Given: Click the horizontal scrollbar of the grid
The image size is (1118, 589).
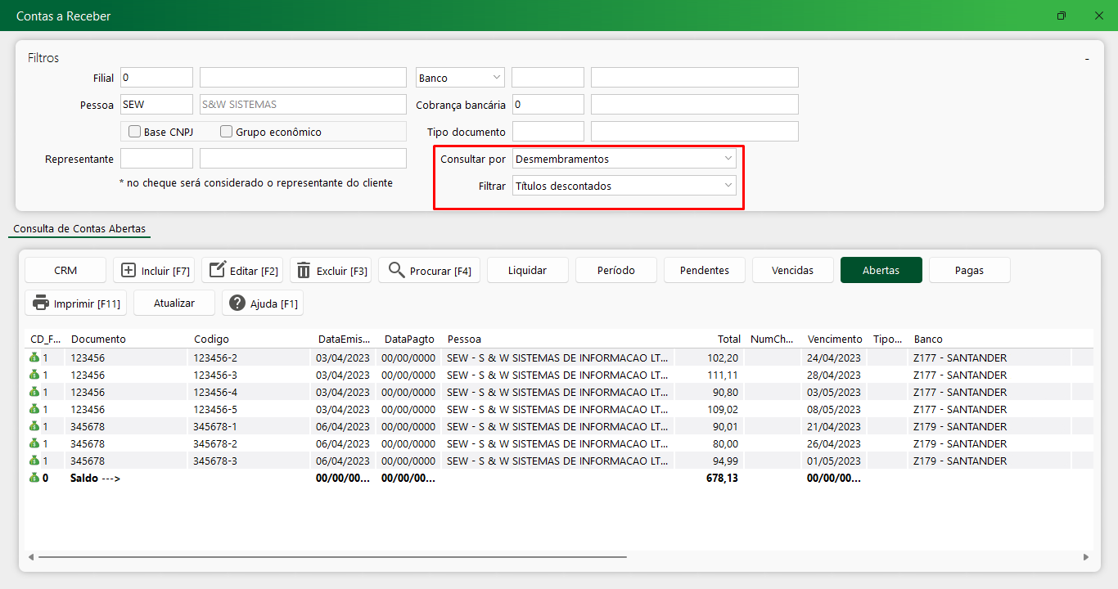Looking at the screenshot, I should (x=331, y=557).
